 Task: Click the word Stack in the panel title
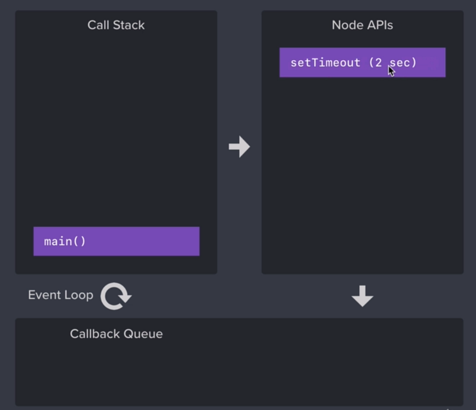(x=129, y=25)
